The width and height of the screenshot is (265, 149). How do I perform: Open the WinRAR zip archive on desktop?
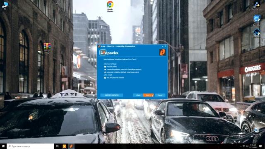(x=47, y=48)
